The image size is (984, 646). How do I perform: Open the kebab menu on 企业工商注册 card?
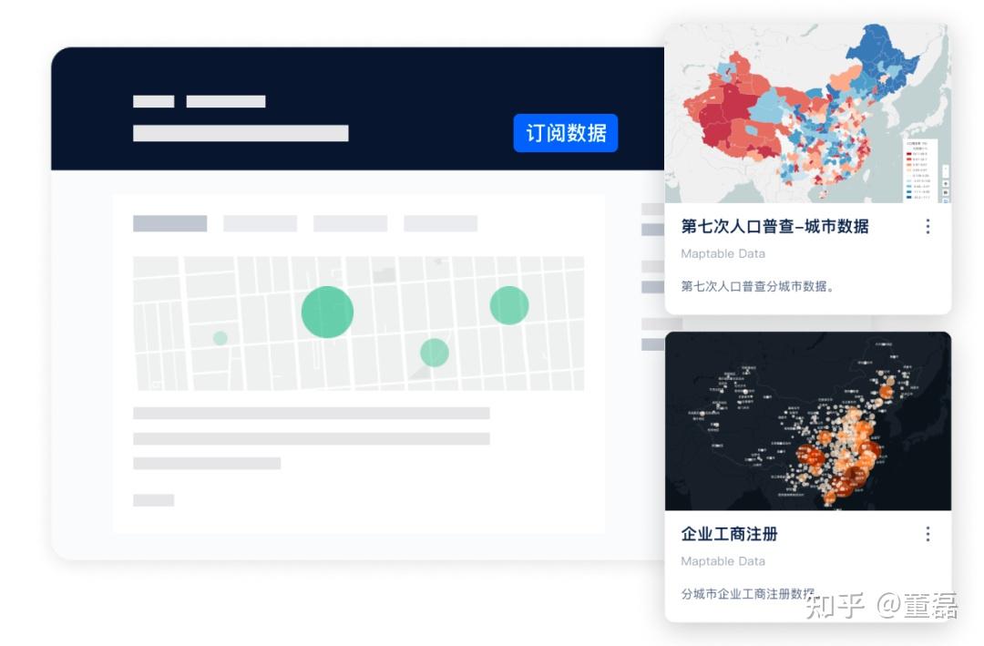tap(928, 534)
